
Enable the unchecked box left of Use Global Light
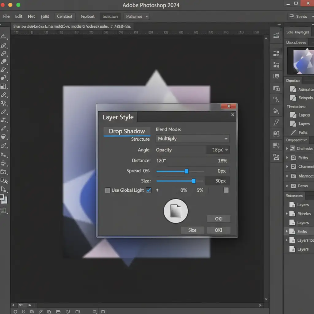(x=108, y=190)
